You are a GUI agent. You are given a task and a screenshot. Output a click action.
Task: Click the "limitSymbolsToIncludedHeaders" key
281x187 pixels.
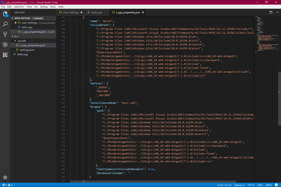(x=120, y=169)
